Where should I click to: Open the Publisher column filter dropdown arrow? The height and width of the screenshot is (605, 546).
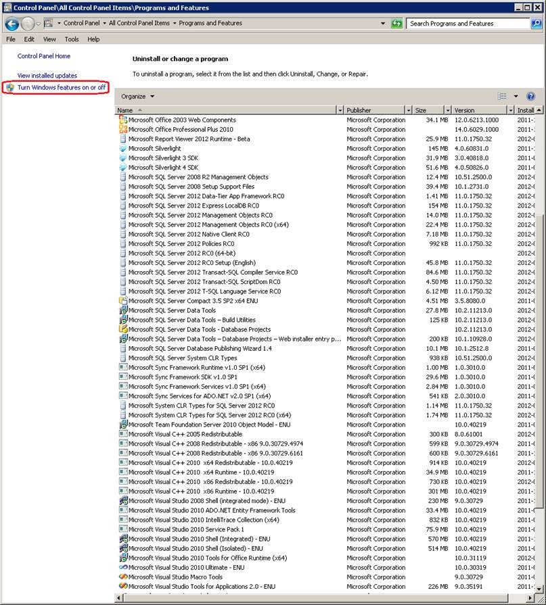[x=409, y=110]
